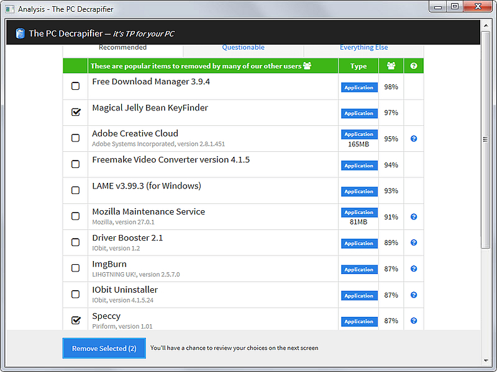Mark Mozilla Maintenance Service for removal

[x=75, y=216]
